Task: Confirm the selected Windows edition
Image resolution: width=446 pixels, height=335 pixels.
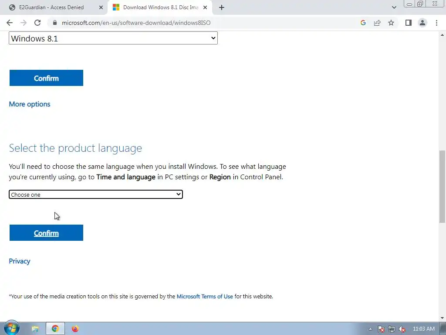Action: pos(46,78)
